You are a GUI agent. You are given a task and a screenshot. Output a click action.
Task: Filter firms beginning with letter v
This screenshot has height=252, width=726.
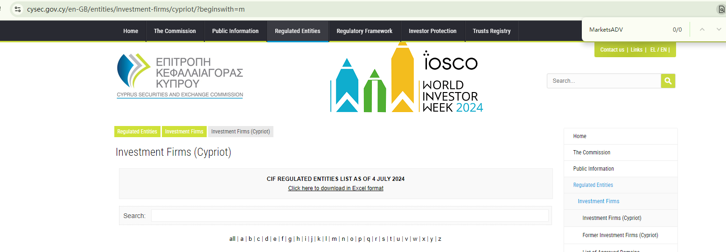[x=406, y=239]
